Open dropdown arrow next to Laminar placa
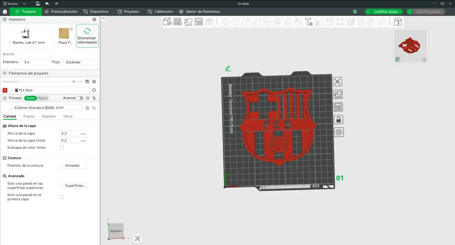Image resolution: width=455 pixels, height=245 pixels. coord(368,12)
